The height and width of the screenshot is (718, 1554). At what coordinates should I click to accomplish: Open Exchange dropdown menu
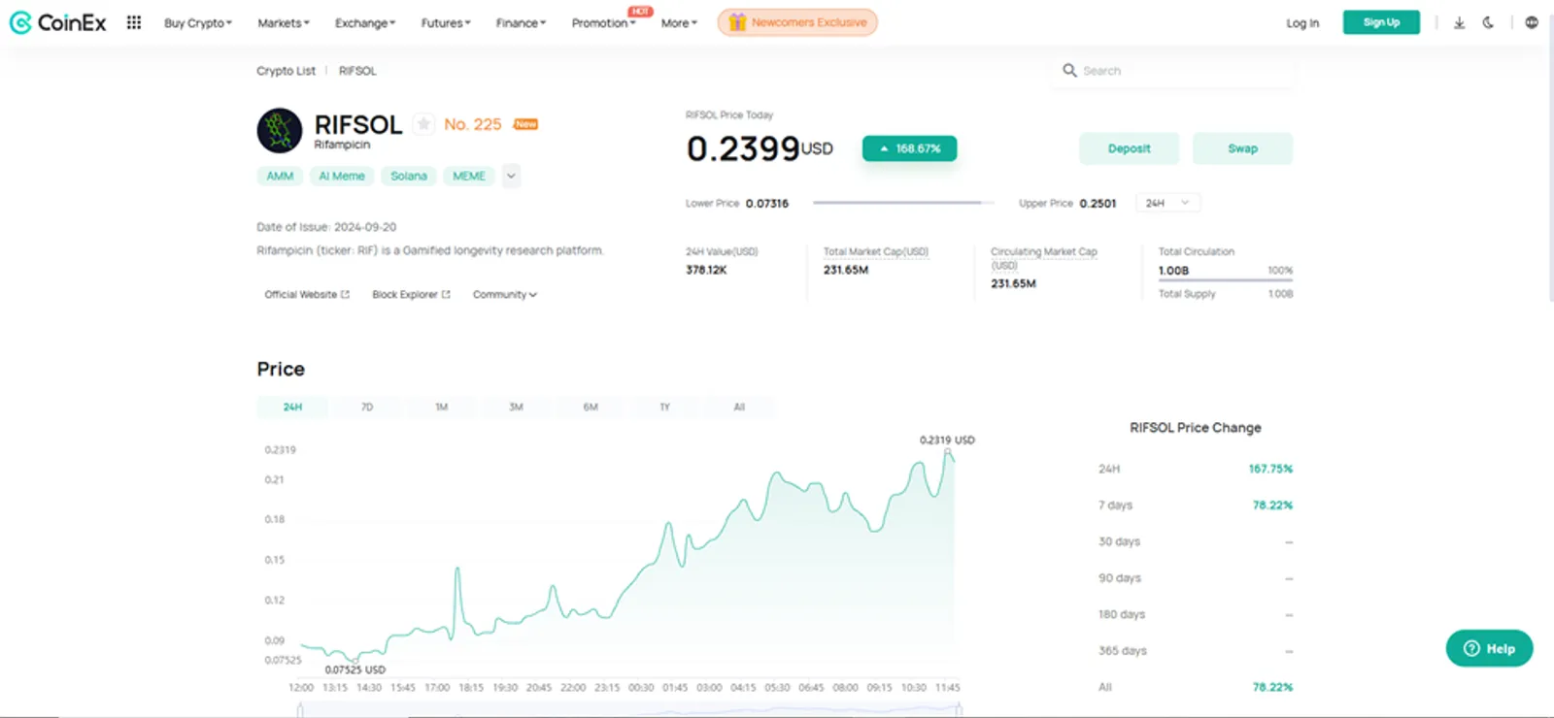click(365, 22)
